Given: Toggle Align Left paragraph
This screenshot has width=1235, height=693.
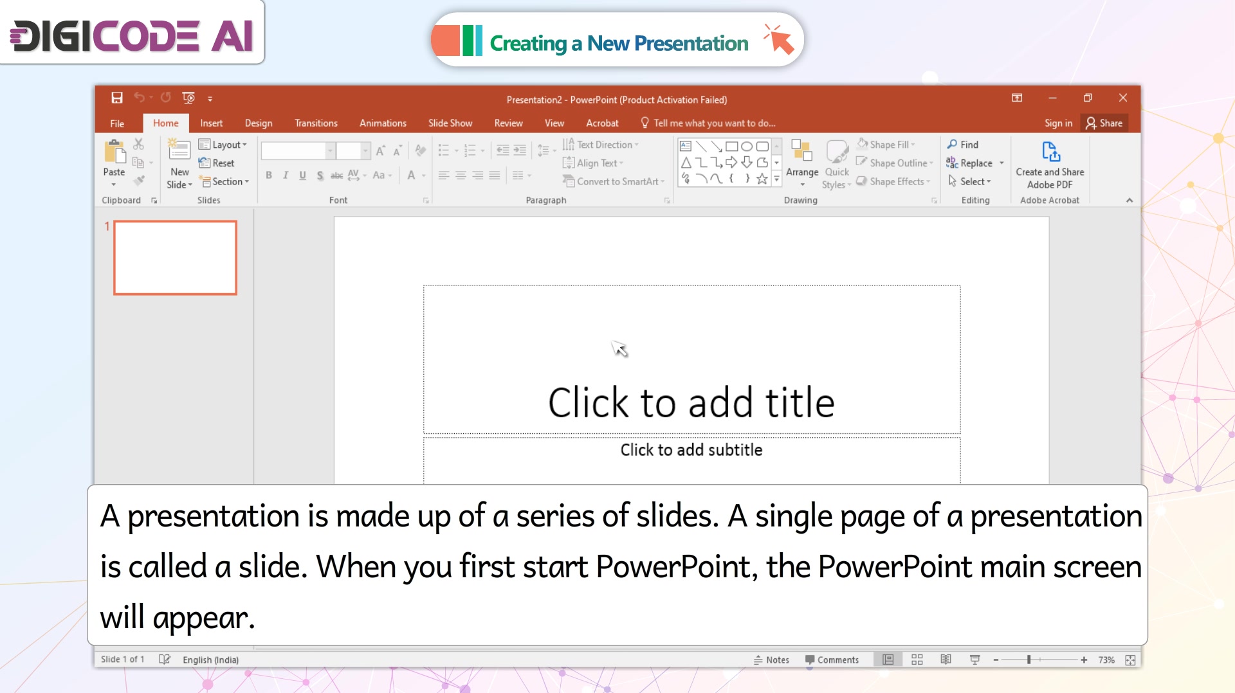Looking at the screenshot, I should pos(444,175).
